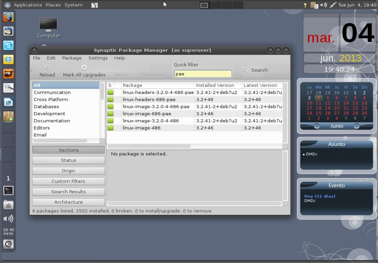This screenshot has height=263, width=378.
Task: Click the Sections button
Action: pyautogui.click(x=68, y=150)
